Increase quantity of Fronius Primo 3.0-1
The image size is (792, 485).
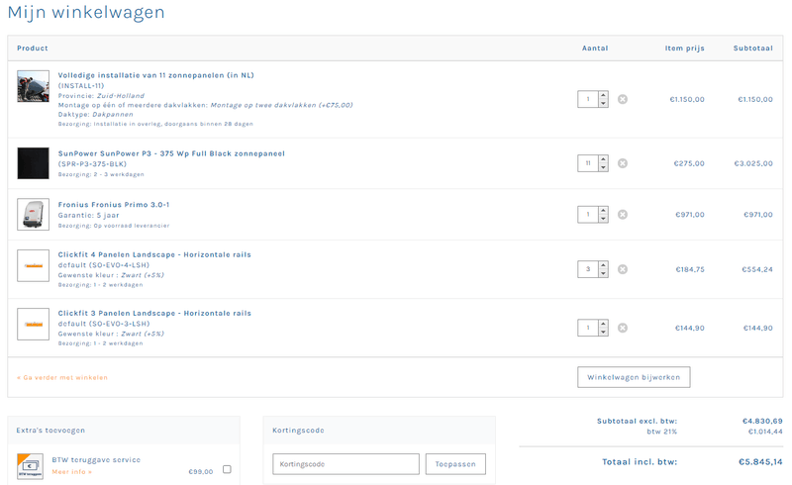pos(603,210)
